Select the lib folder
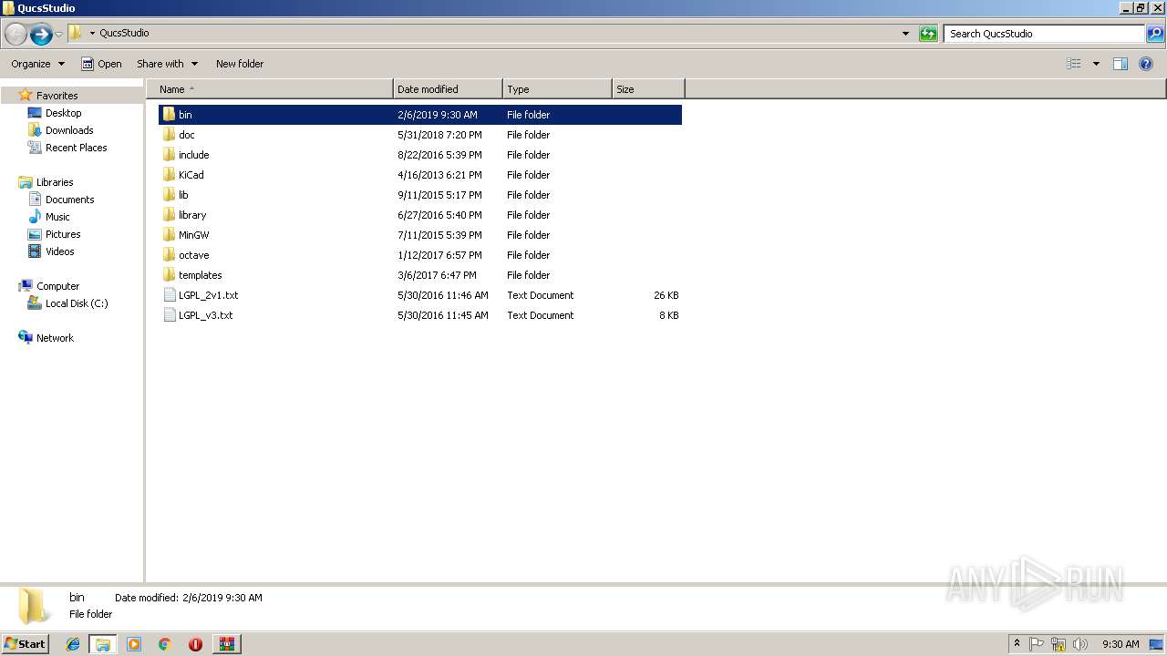Viewport: 1167px width, 656px height. [x=420, y=195]
